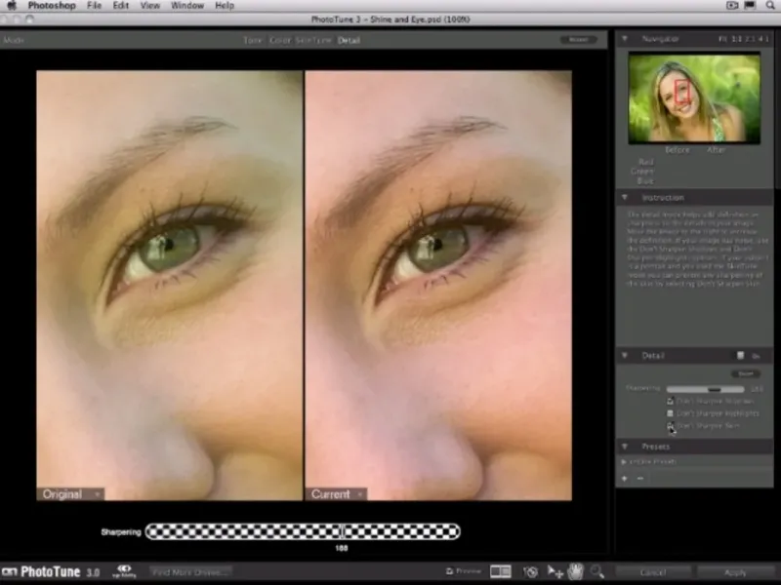
Task: Select the Zoom magnifier tool
Action: click(x=596, y=572)
